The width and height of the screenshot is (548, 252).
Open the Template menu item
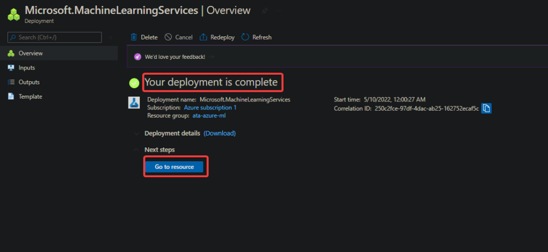pyautogui.click(x=59, y=97)
